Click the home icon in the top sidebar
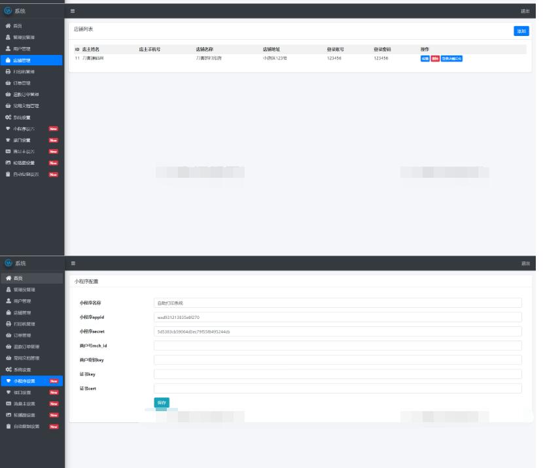543x468 pixels. 8,25
